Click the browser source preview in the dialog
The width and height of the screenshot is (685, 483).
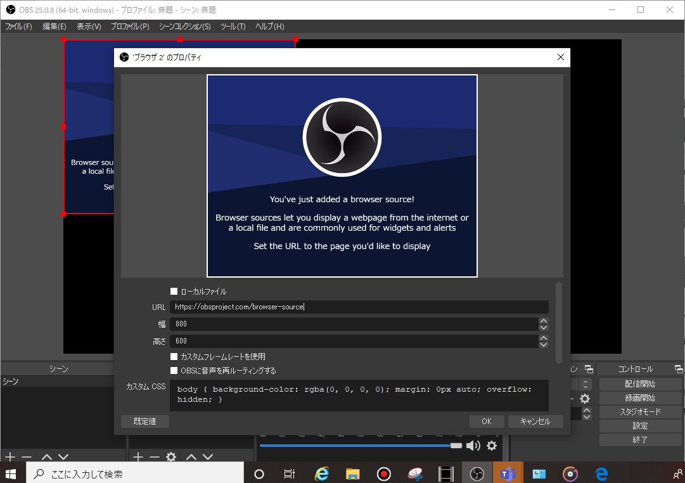[342, 176]
